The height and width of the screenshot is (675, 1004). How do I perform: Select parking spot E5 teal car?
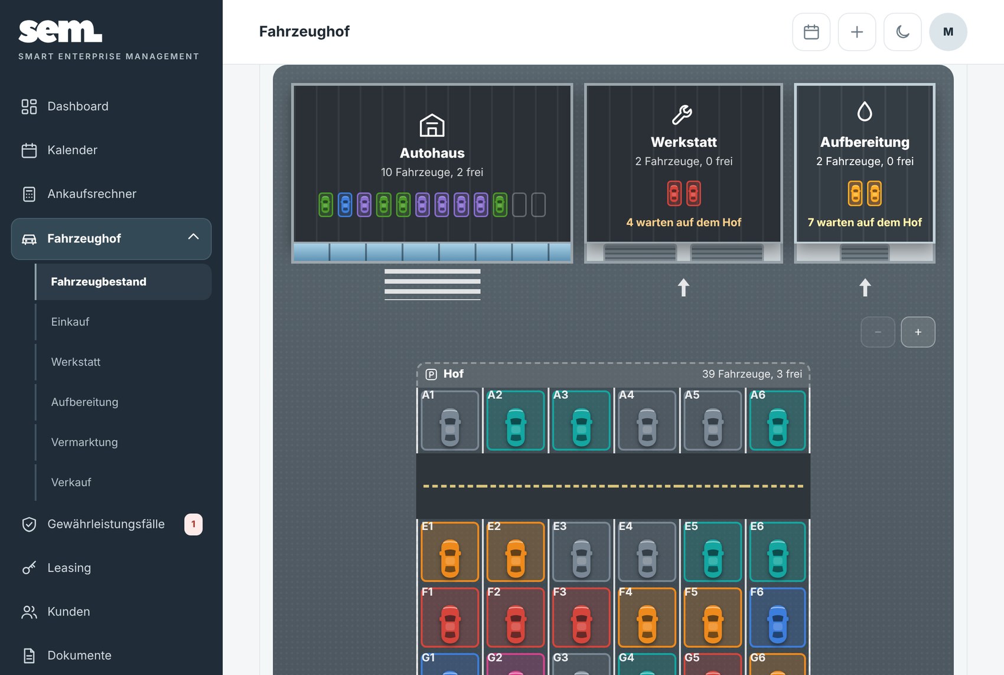coord(712,552)
